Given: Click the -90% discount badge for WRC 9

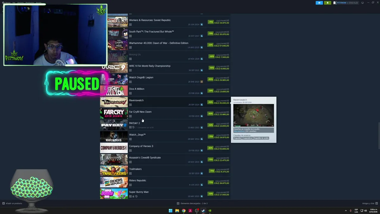Looking at the screenshot, I should (x=211, y=68).
